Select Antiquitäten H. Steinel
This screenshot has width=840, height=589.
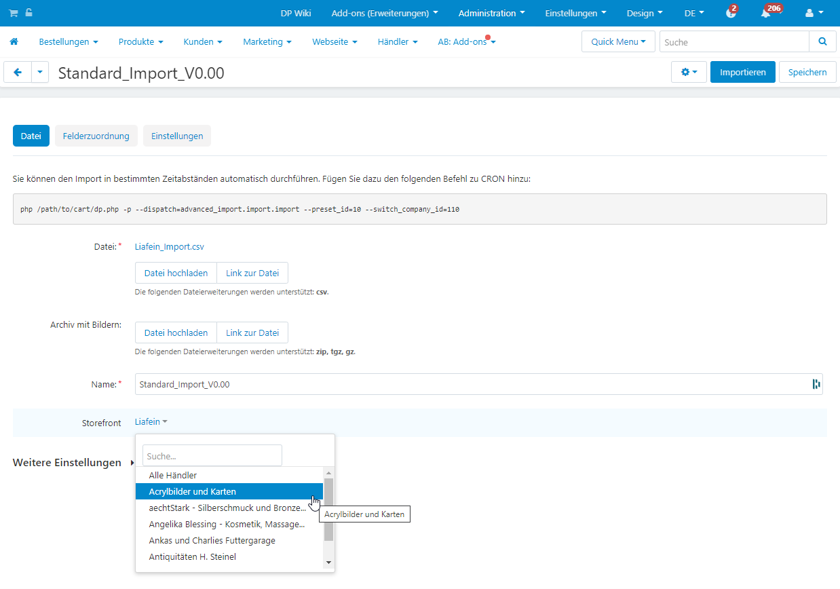(229, 557)
